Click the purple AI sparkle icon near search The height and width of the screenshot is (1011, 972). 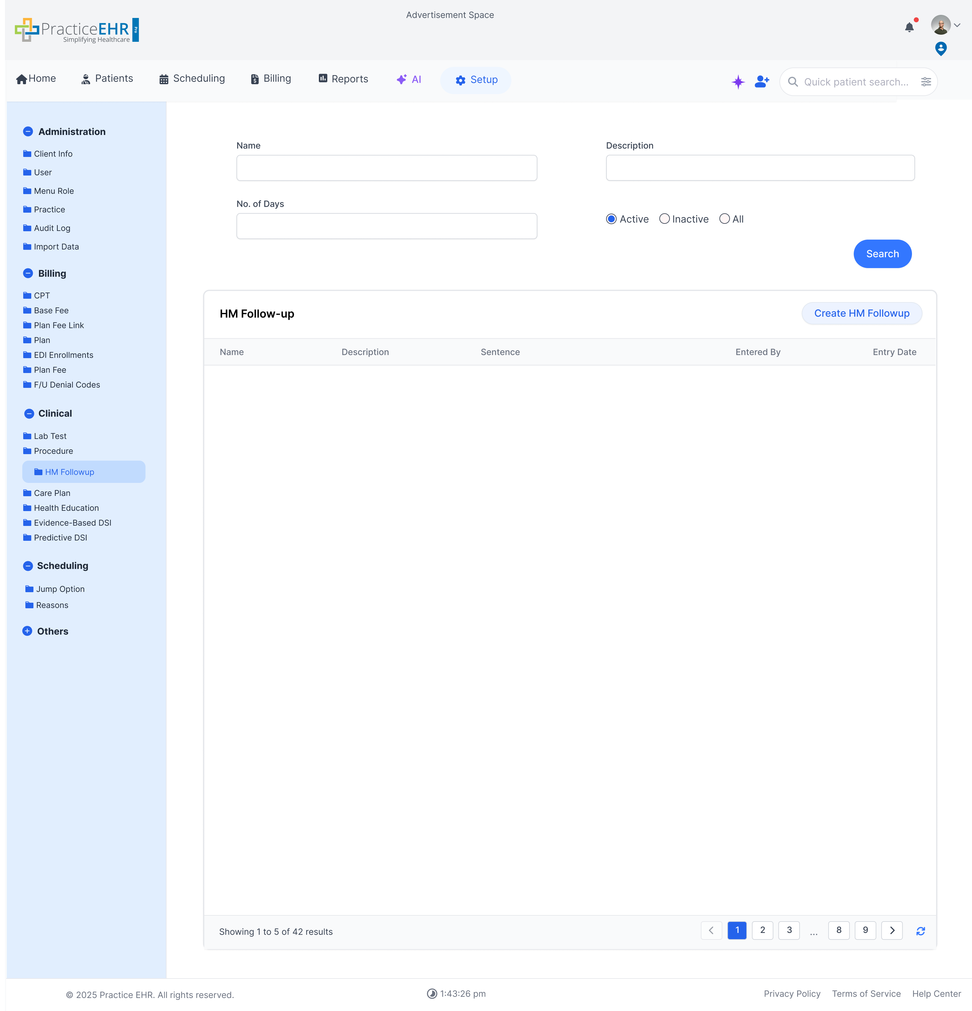(x=738, y=81)
